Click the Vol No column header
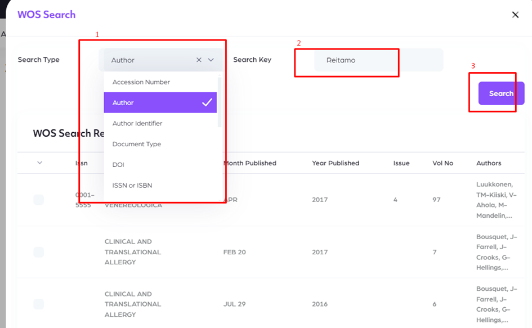532x328 pixels. point(442,163)
